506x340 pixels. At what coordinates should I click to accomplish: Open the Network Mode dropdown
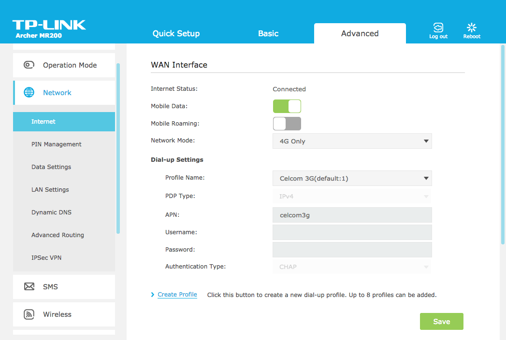pyautogui.click(x=352, y=142)
